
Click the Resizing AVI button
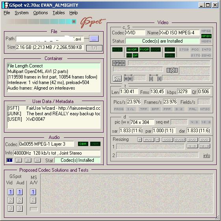[x=149, y=140]
